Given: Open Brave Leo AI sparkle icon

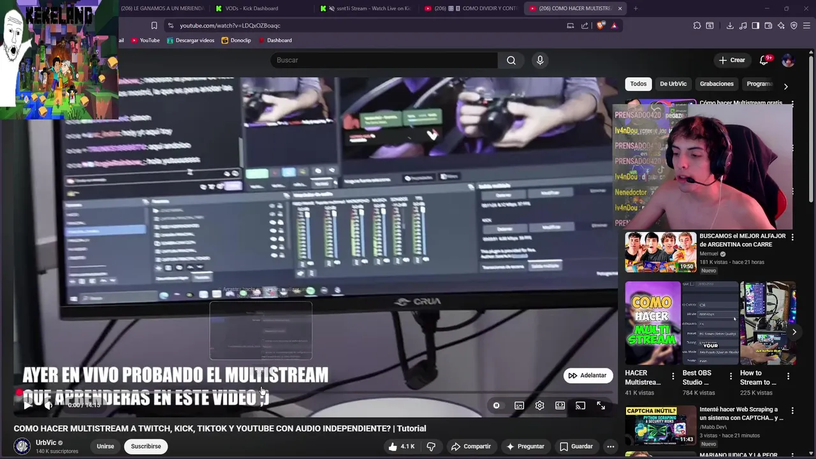Looking at the screenshot, I should 781,25.
